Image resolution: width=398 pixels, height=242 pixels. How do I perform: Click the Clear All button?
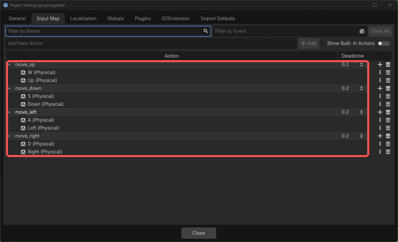[380, 31]
